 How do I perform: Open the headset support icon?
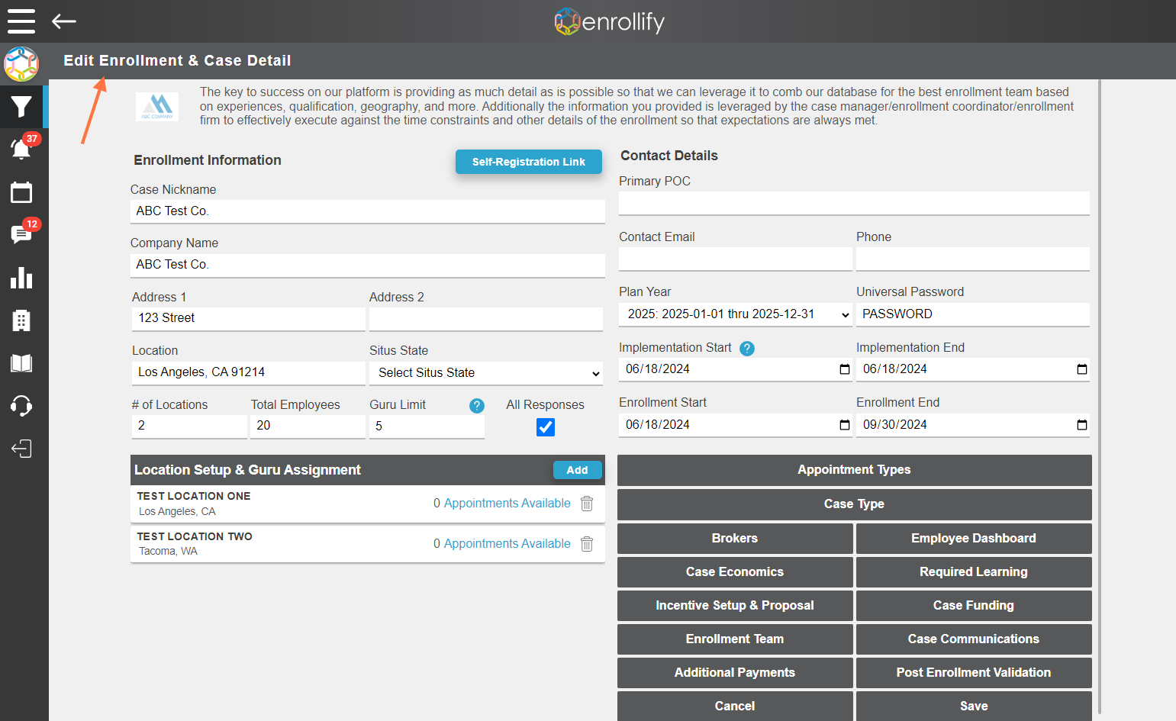coord(21,406)
